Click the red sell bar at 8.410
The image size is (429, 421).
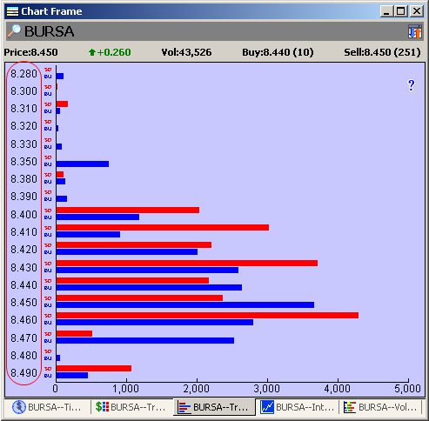point(163,227)
